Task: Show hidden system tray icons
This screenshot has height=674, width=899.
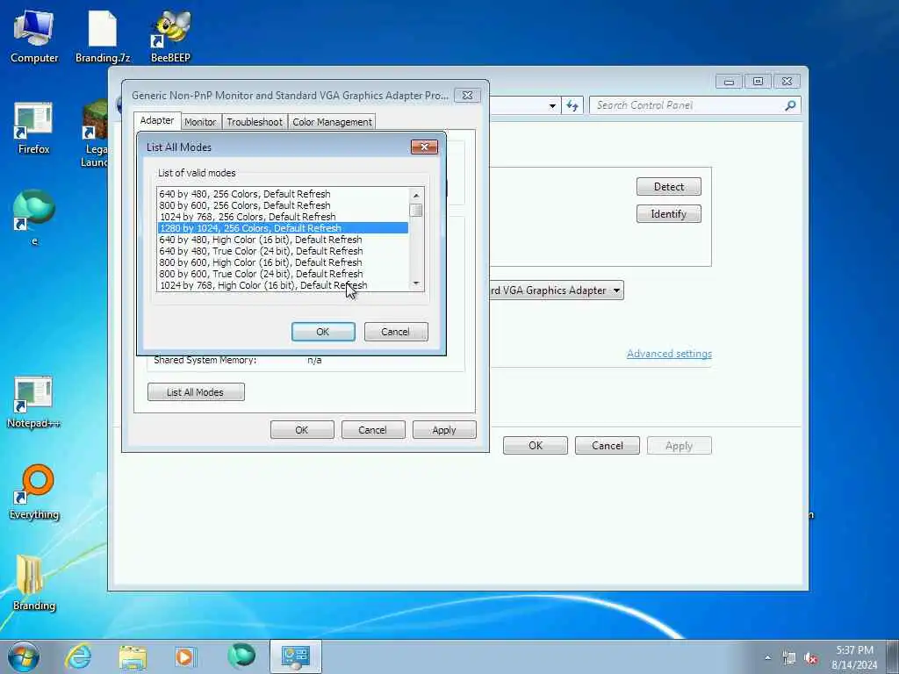Action: 767,658
